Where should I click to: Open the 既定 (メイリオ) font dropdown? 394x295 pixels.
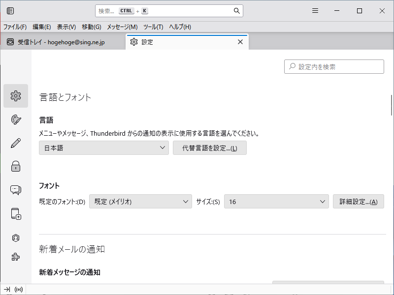[140, 201]
